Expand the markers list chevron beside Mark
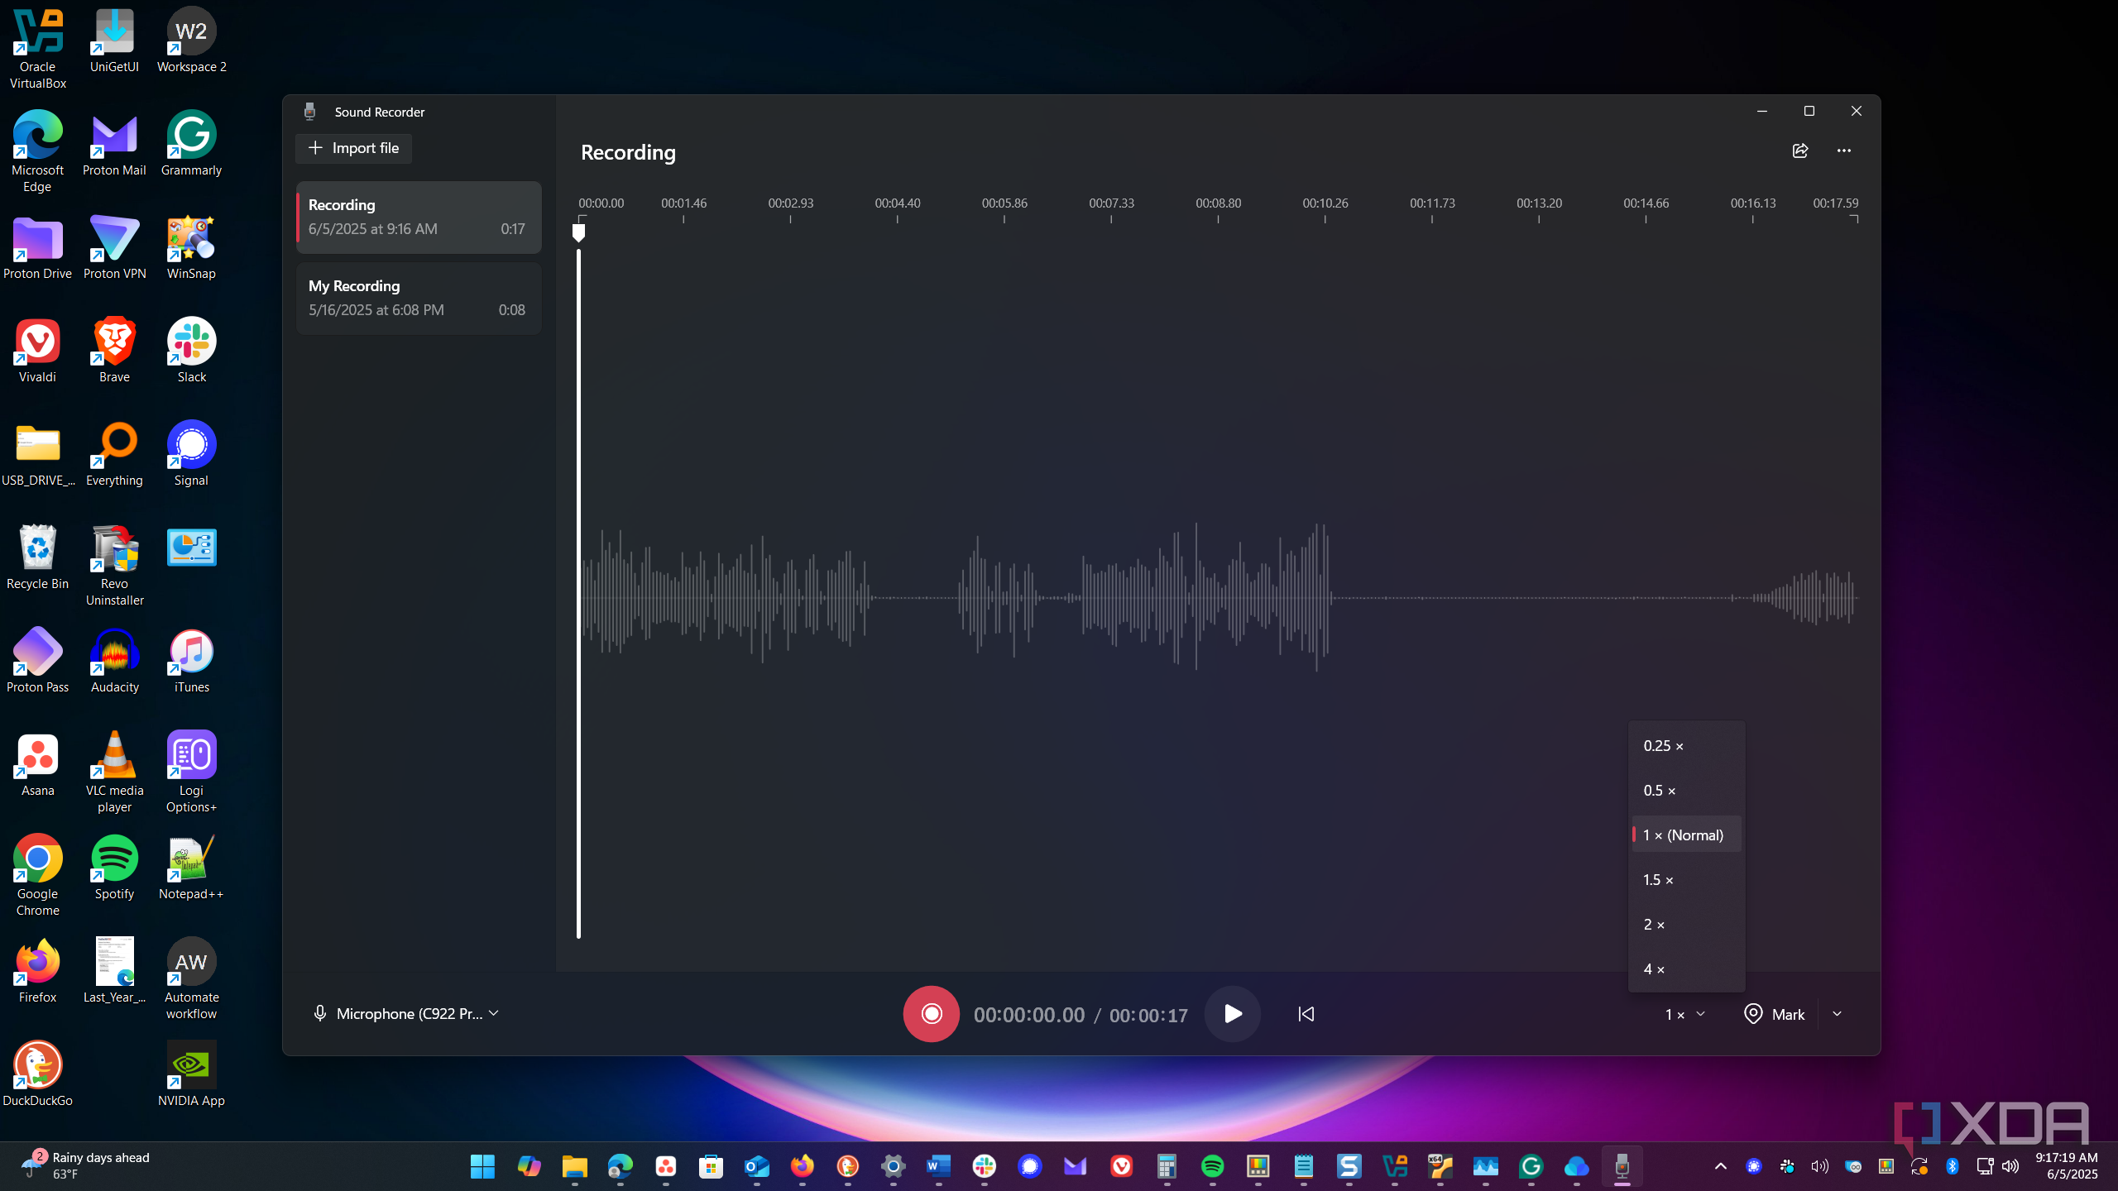Image resolution: width=2118 pixels, height=1191 pixels. pyautogui.click(x=1837, y=1014)
